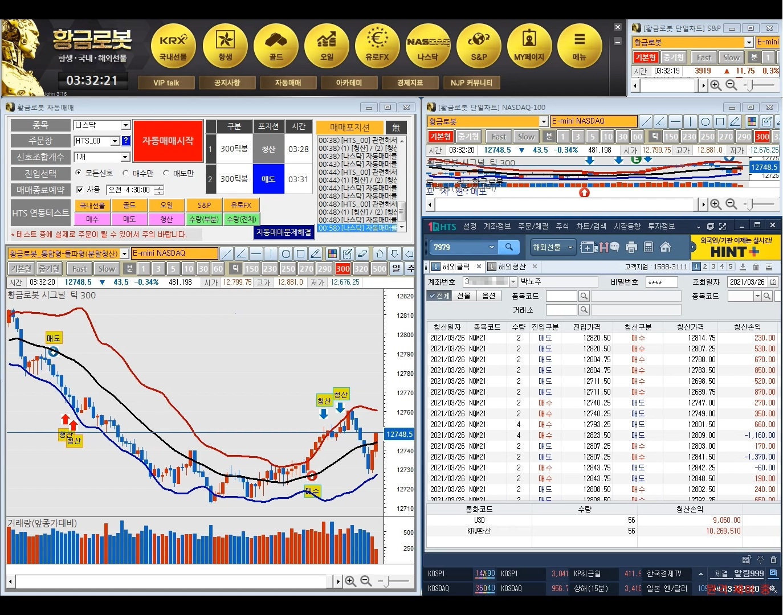The image size is (783, 615).
Task: Switch to the 해외클릭 tab
Action: 455,266
